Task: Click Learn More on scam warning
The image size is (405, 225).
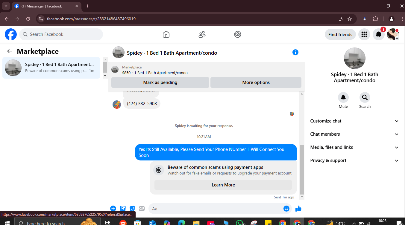Action: click(223, 185)
